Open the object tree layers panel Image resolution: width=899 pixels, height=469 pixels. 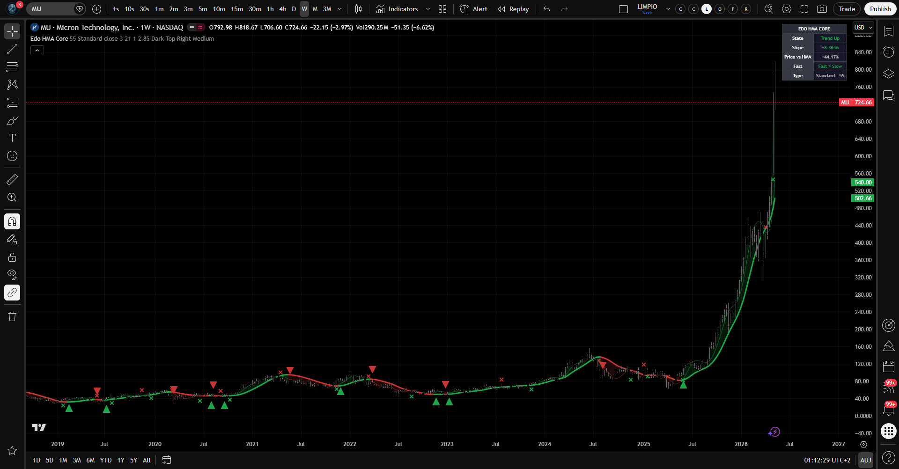pyautogui.click(x=888, y=74)
